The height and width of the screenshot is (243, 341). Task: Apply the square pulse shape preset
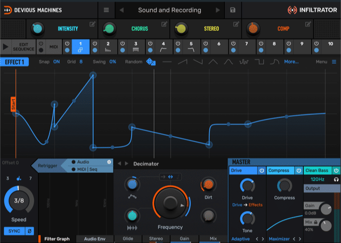point(259,62)
